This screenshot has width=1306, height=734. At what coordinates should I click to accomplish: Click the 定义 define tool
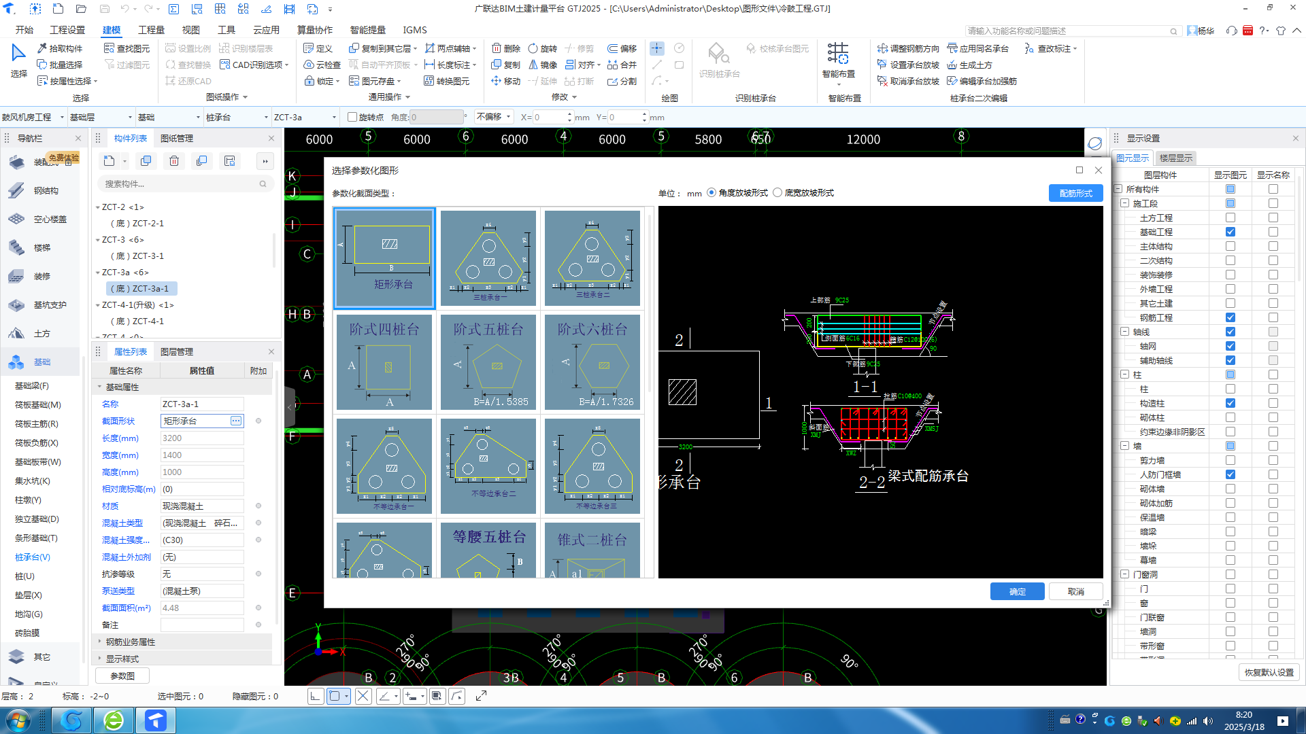click(318, 48)
